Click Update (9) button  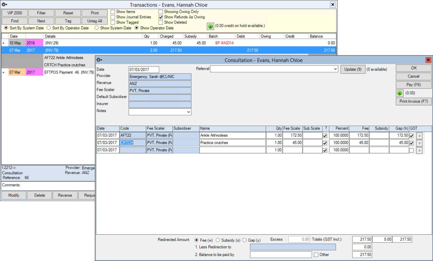[353, 69]
